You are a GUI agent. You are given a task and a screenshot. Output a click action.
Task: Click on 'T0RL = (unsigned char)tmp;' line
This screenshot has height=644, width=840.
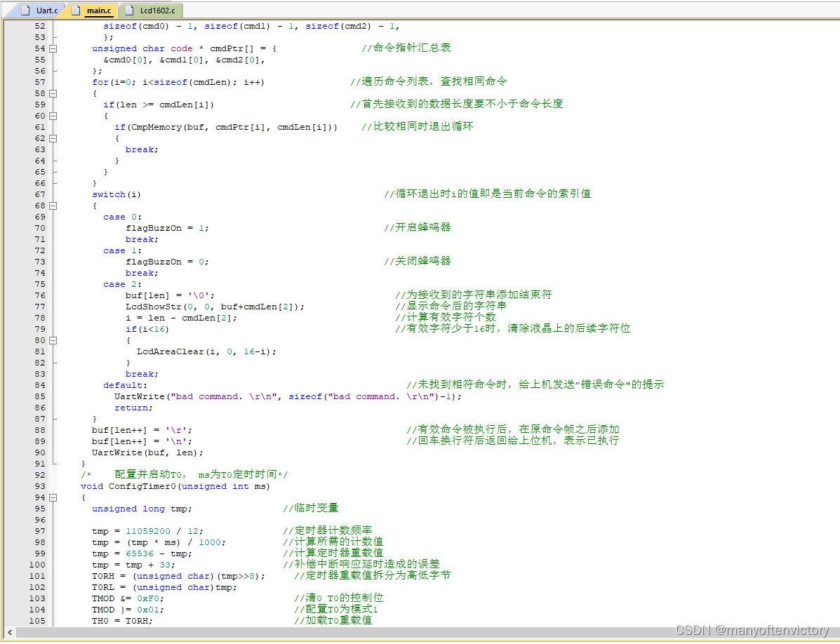pos(164,588)
